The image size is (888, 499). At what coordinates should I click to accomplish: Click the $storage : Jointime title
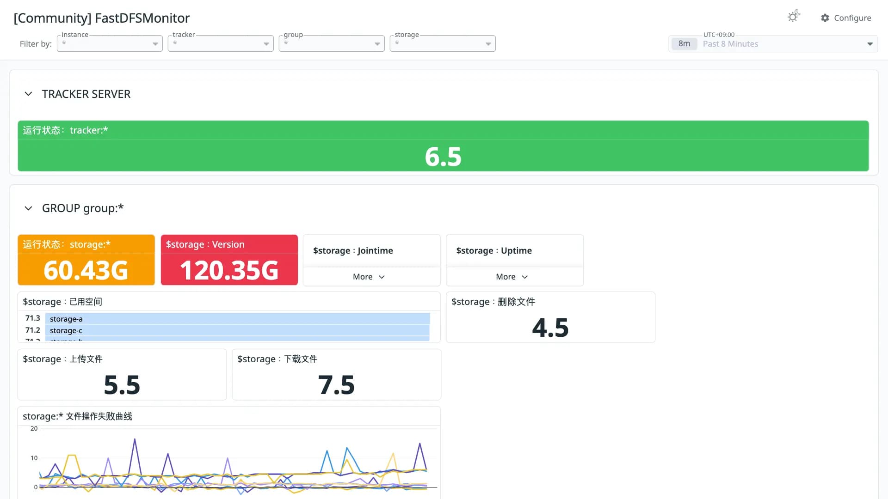tap(353, 250)
